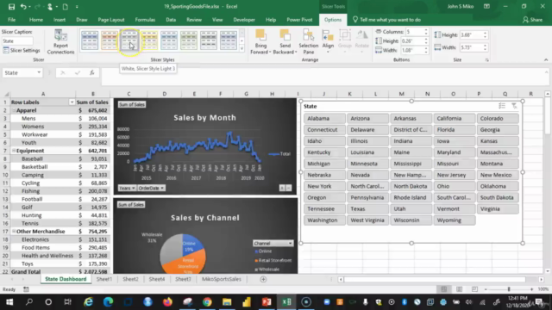Open Slicer Settings
This screenshot has height=310, width=552.
pos(22,50)
